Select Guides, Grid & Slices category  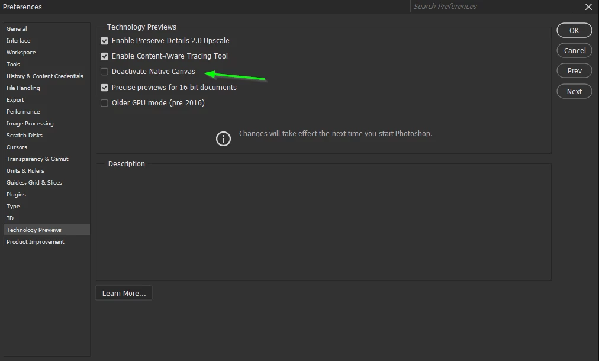pos(47,183)
